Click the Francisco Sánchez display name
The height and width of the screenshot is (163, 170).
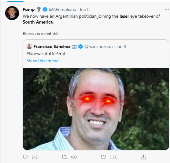coord(52,46)
